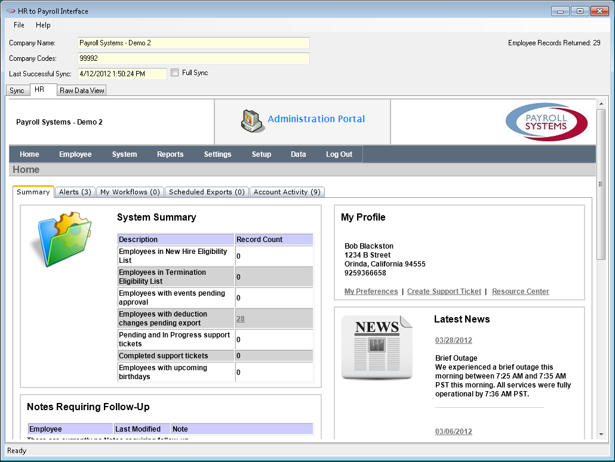Screen dimensions: 615x462
Task: Click the 28 deduction changes count link
Action: pos(241,319)
